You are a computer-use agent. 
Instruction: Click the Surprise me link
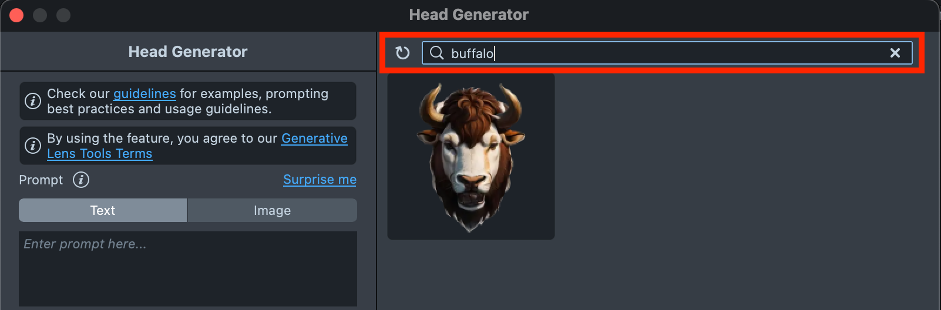tap(320, 180)
